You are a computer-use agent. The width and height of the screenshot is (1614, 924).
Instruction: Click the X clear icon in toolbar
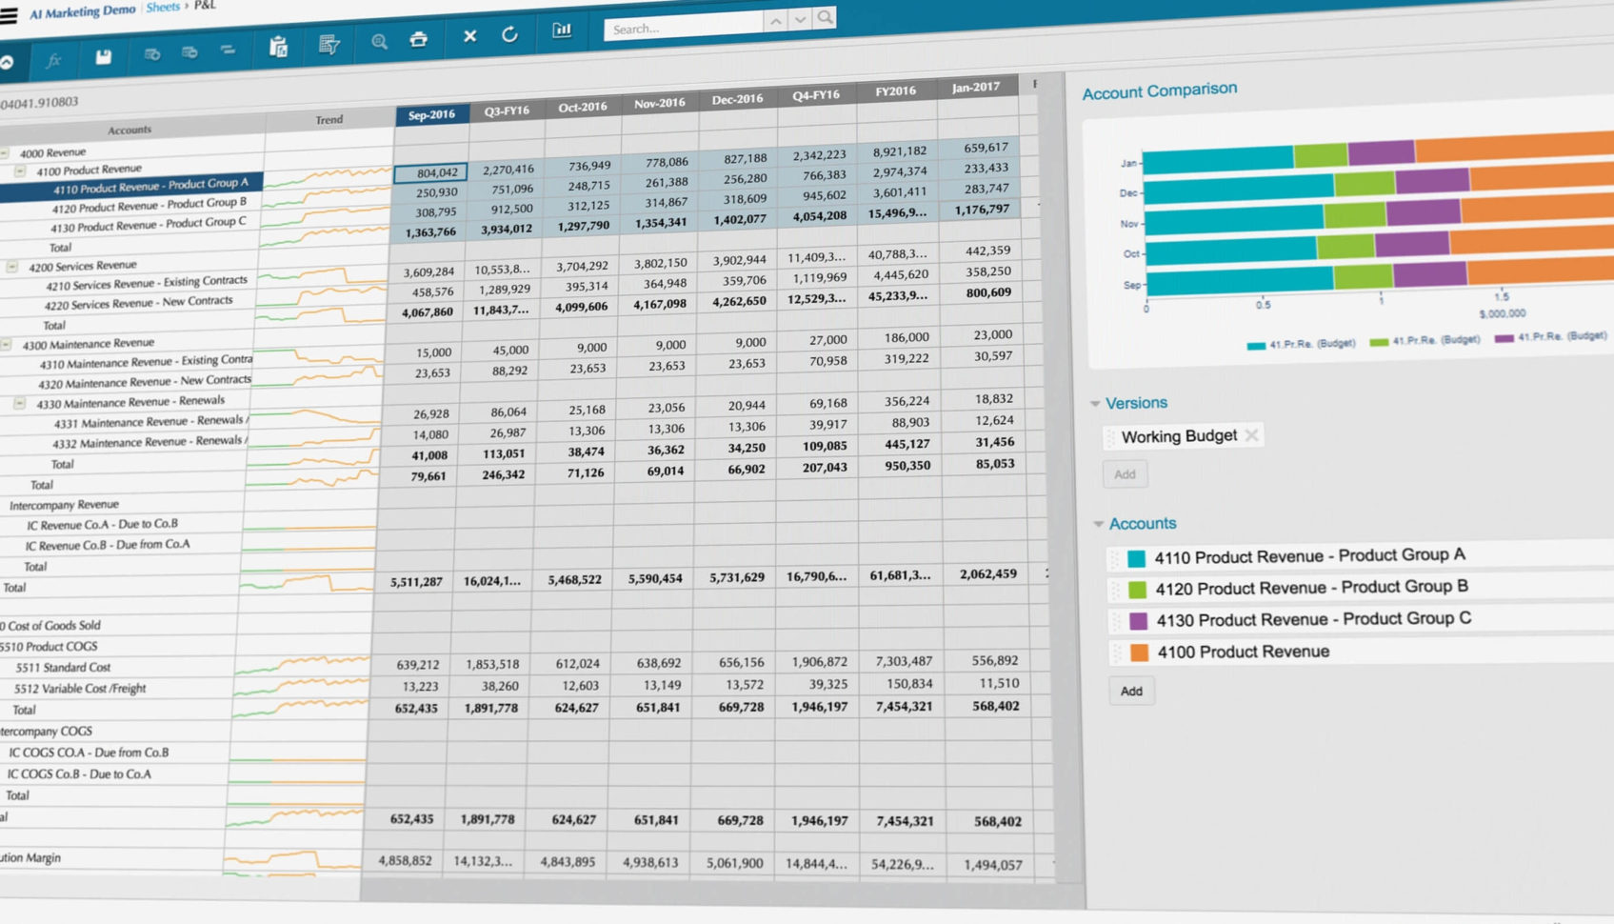(x=468, y=37)
